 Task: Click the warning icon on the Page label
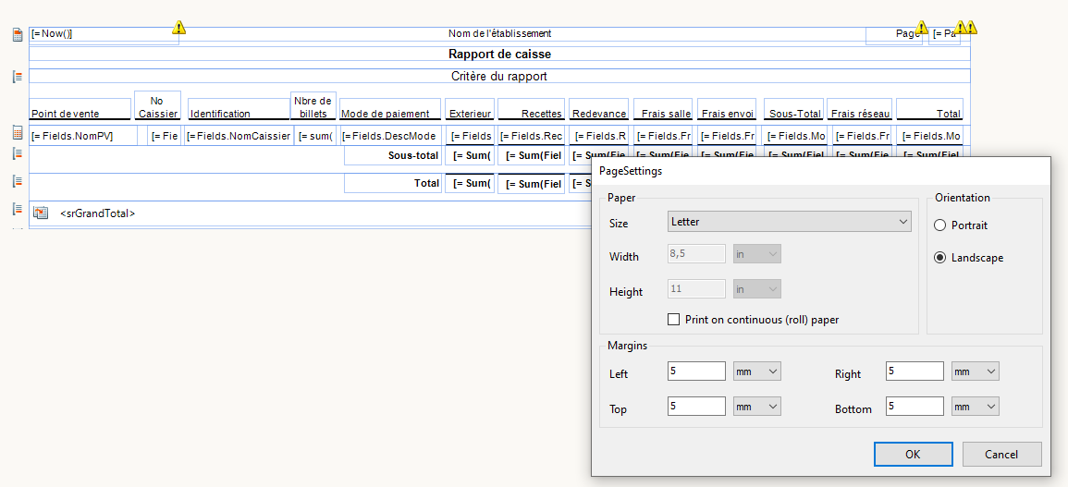click(x=921, y=28)
